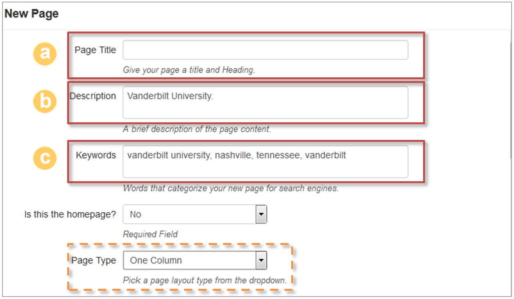Click the arrow button on Page Type select
The image size is (514, 299).
(261, 261)
